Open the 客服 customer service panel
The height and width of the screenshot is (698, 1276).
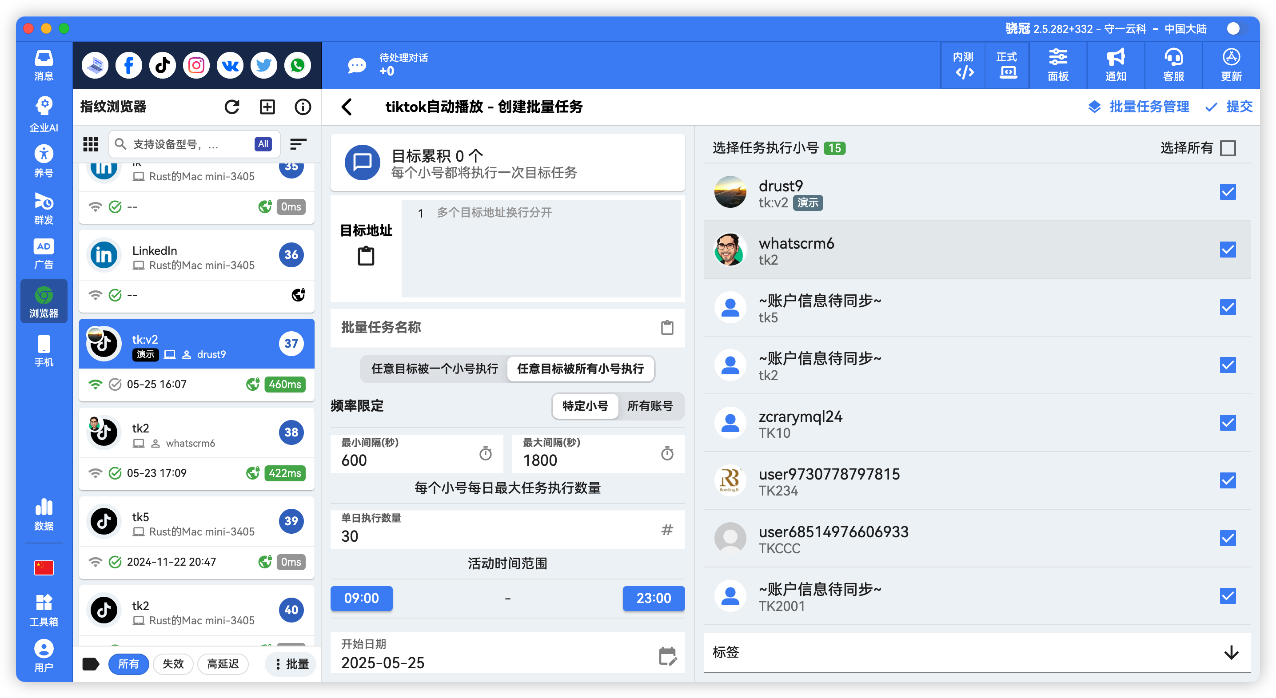click(1173, 65)
